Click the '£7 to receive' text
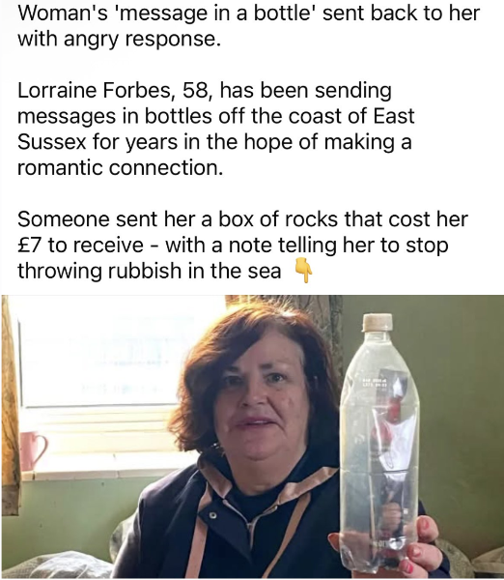Screen dimensions: 504x580 [x=80, y=246]
